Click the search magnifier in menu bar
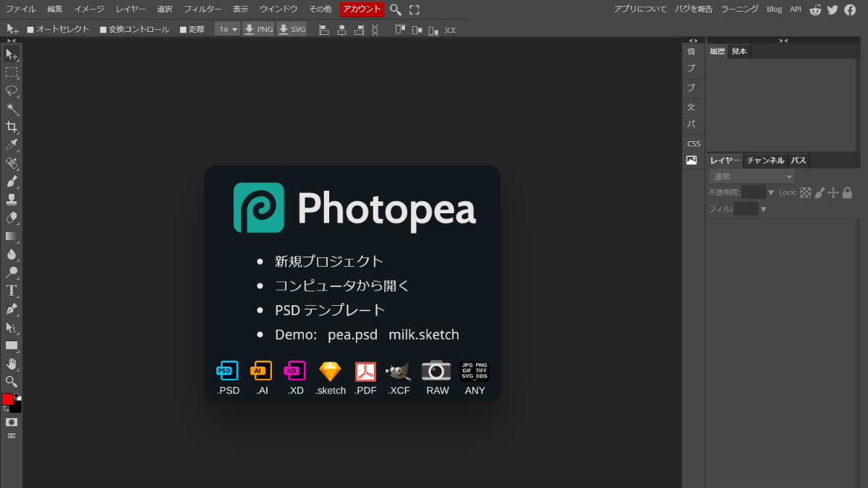Image resolution: width=868 pixels, height=488 pixels. tap(396, 9)
